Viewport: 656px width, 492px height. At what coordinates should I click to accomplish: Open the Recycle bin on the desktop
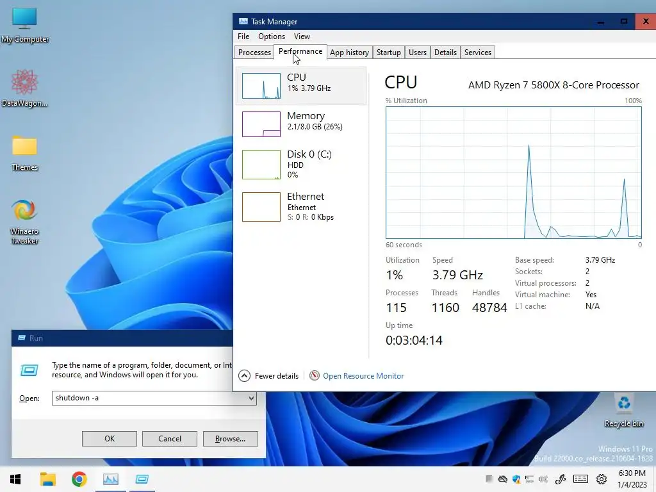coord(624,410)
